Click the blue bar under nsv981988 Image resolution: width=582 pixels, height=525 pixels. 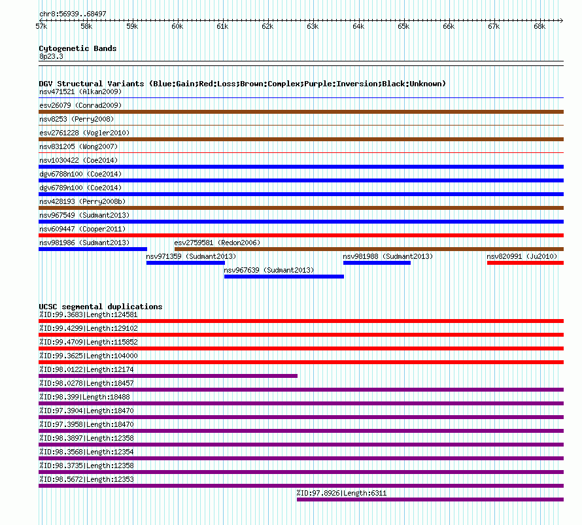pos(377,263)
